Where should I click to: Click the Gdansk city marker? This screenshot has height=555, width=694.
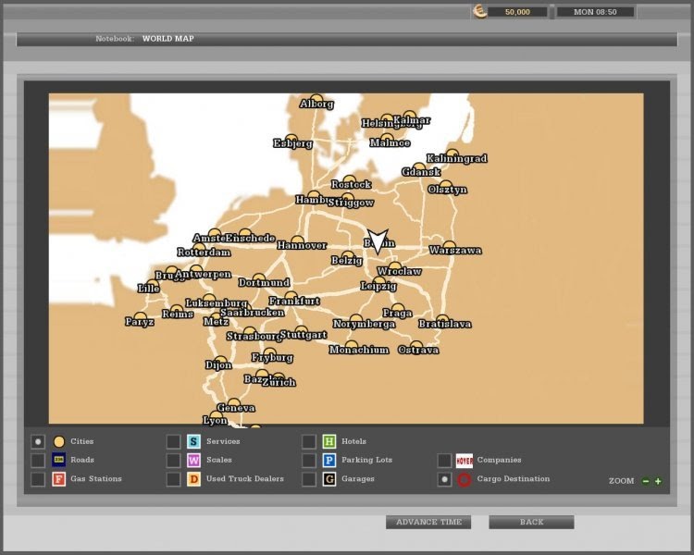point(418,166)
